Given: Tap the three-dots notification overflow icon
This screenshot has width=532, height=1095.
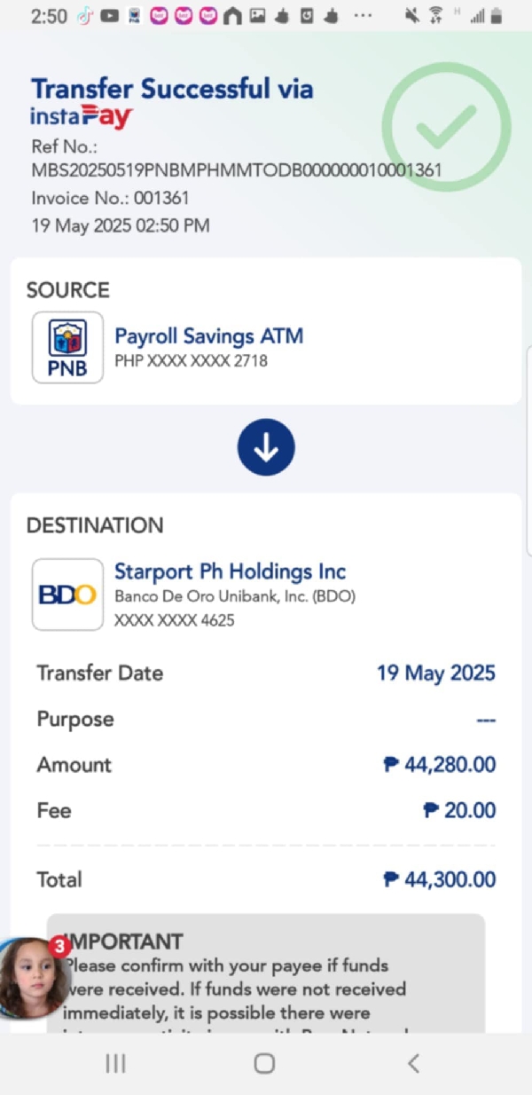Looking at the screenshot, I should pyautogui.click(x=364, y=16).
